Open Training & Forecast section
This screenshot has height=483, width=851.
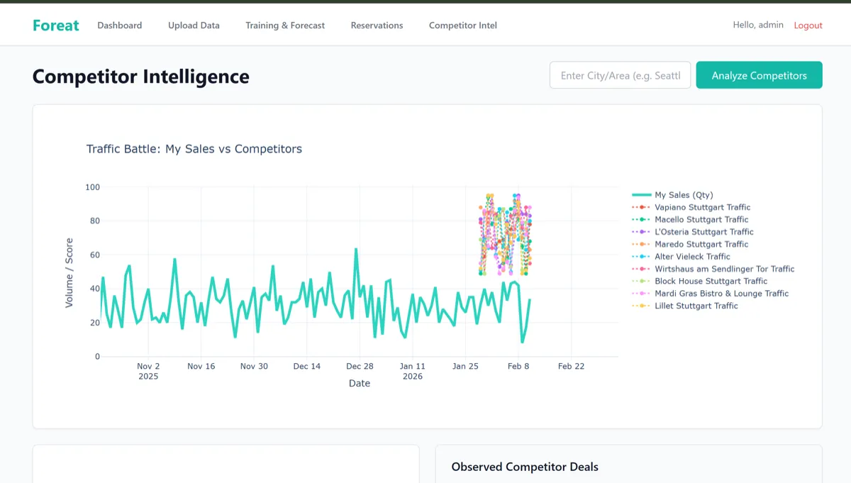click(285, 26)
